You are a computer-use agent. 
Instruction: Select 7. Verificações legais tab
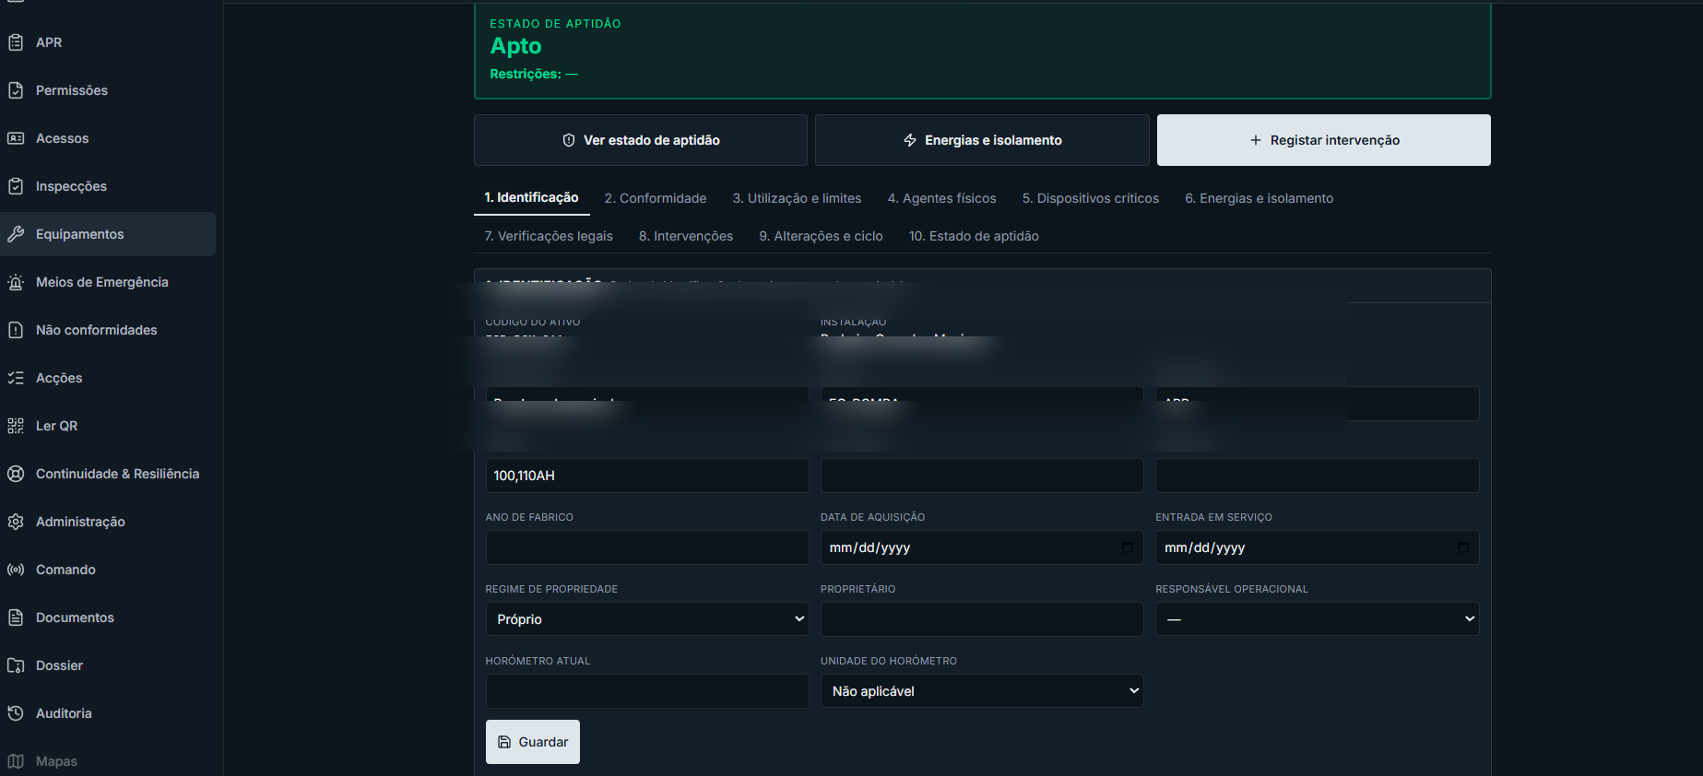549,236
